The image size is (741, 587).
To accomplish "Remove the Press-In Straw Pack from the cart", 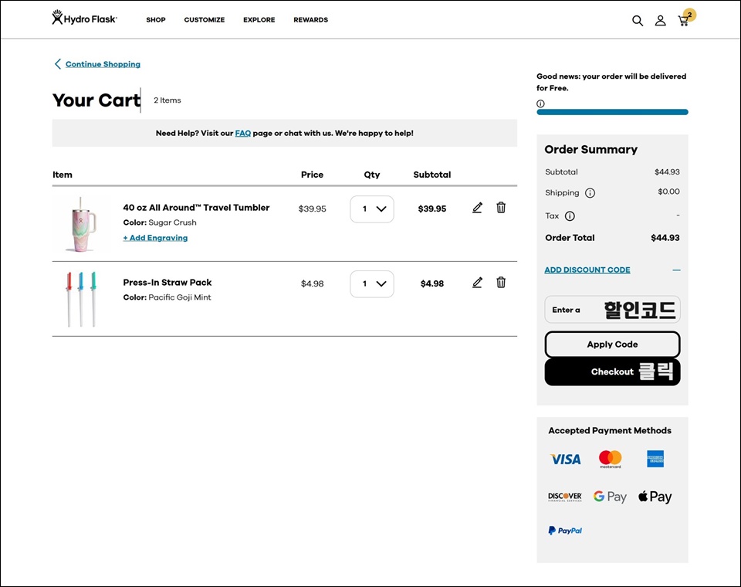I will [x=501, y=283].
